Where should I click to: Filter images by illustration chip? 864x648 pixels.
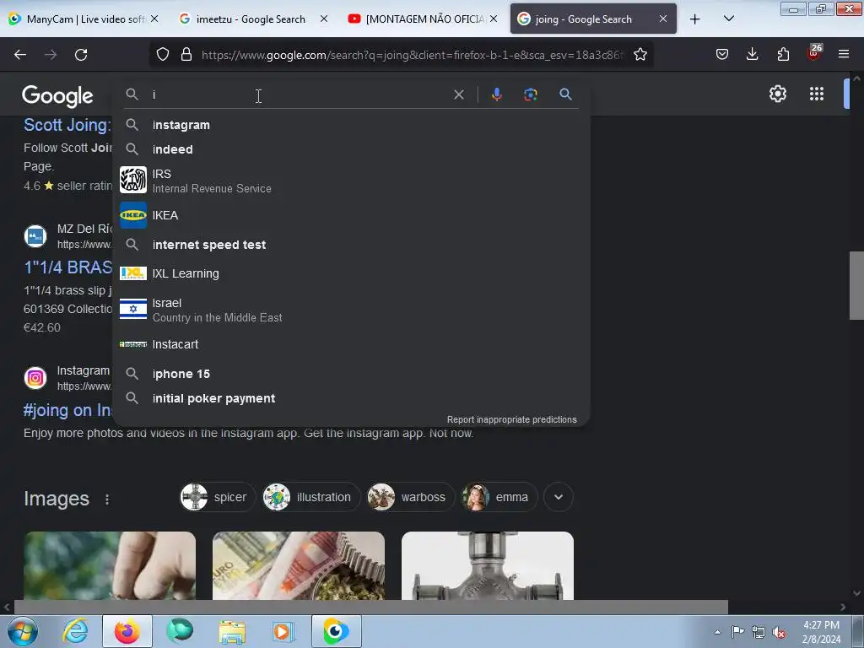[311, 497]
